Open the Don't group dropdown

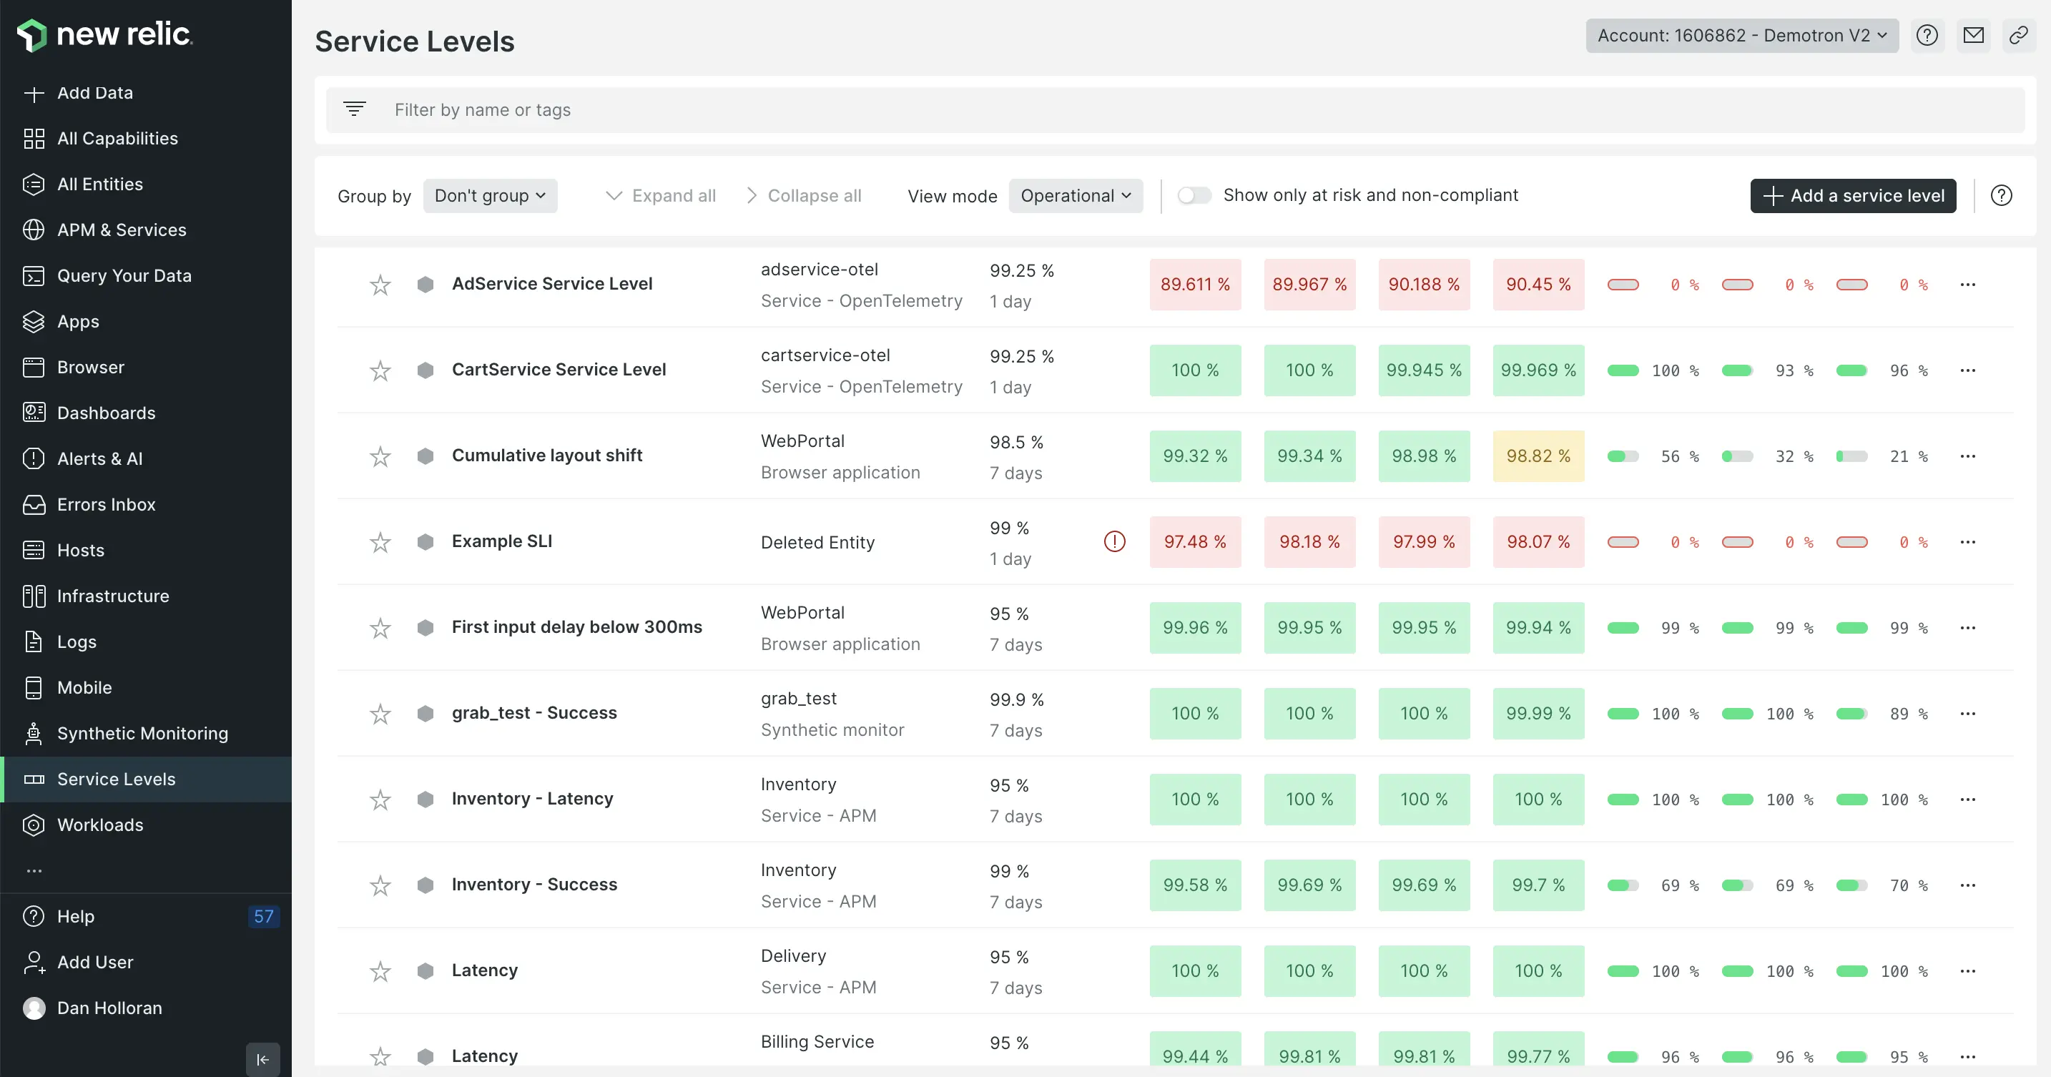[490, 195]
